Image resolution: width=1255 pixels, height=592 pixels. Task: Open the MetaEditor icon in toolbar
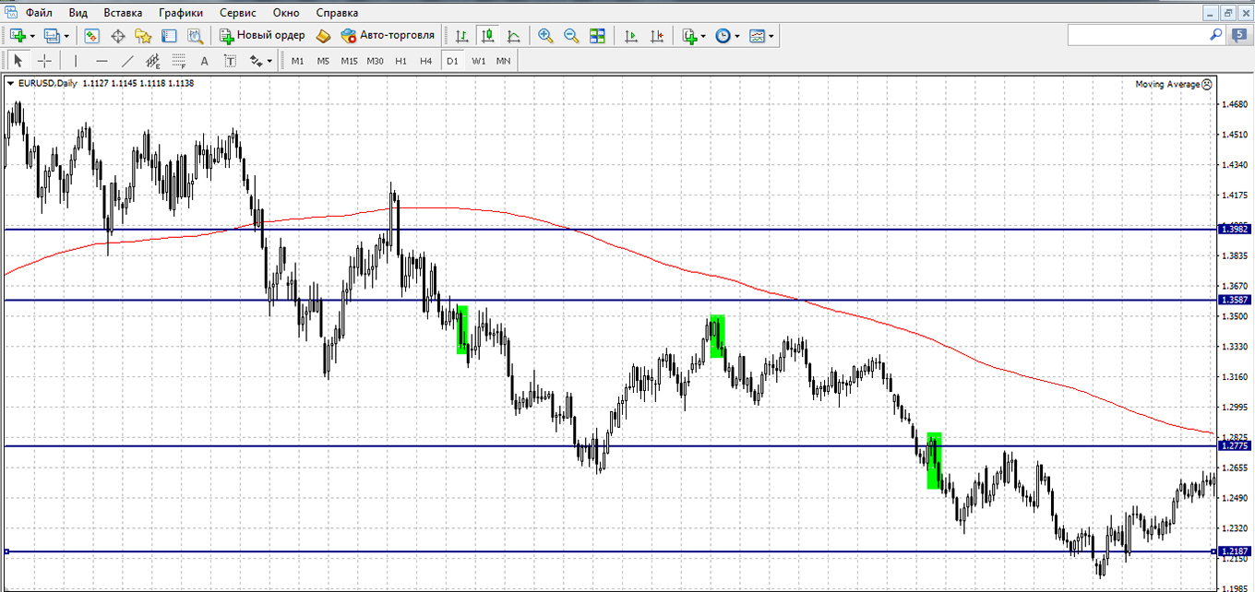(323, 36)
